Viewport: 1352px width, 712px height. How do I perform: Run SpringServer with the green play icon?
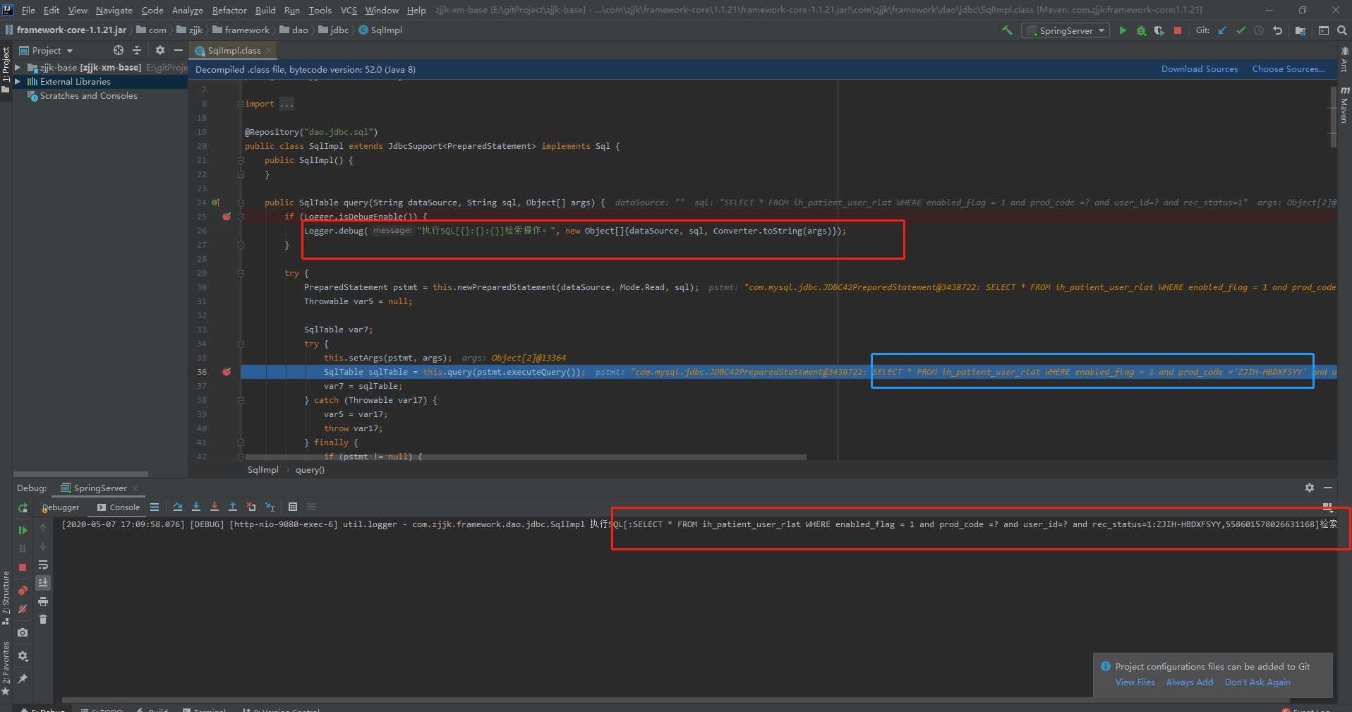click(1123, 30)
